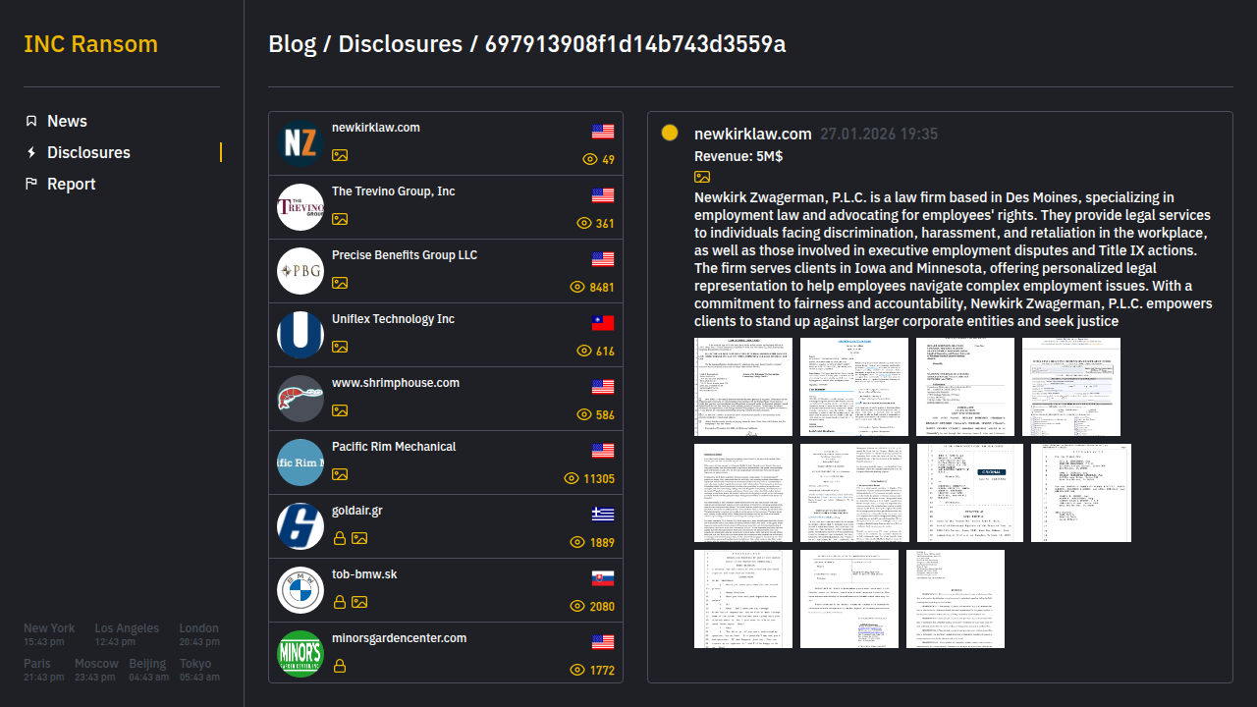Click the lock icon on minorsgardencenter.com entry

click(340, 666)
